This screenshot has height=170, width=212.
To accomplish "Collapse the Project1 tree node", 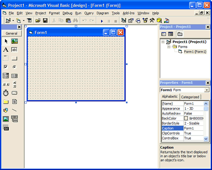I will 163,42.
